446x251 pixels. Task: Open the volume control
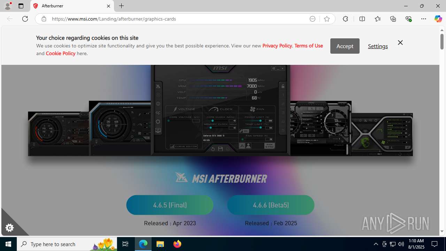401,244
